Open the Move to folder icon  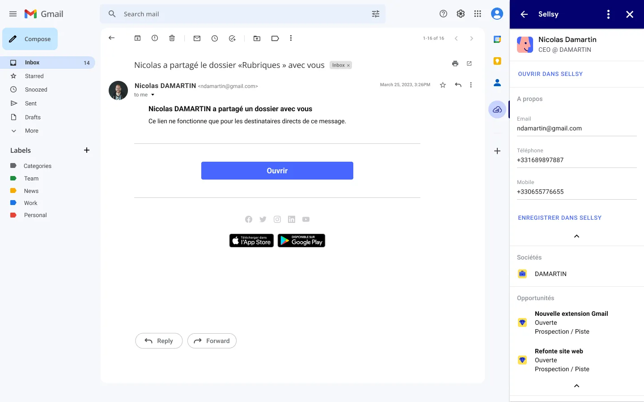257,38
